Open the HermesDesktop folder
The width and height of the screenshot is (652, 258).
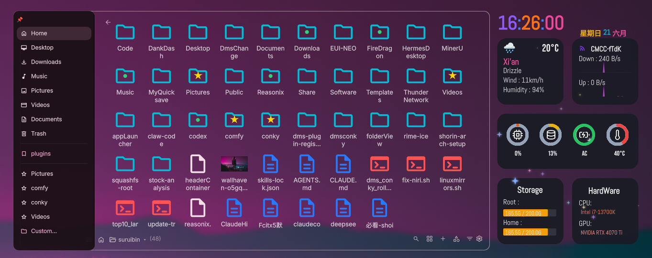pos(416,41)
